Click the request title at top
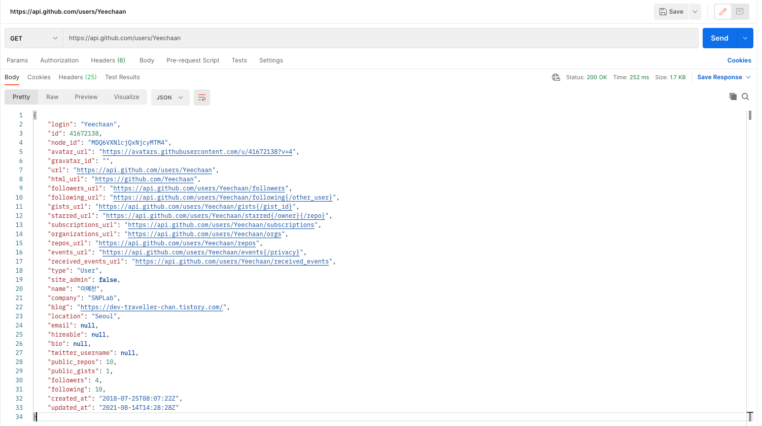 pyautogui.click(x=68, y=11)
